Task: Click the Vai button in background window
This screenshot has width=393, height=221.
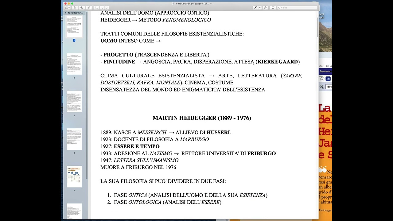Action: [328, 79]
